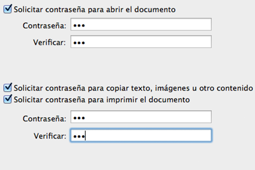Viewport: 255px width, 170px height.
Task: Toggle checkbox for copiar texto, imágenes u otro contenido
Action: (x=8, y=88)
